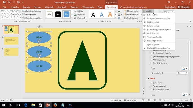The height and width of the screenshot is (108, 193).
Task: Select Színátmenetes vonal radio button
Action: [x=151, y=89]
